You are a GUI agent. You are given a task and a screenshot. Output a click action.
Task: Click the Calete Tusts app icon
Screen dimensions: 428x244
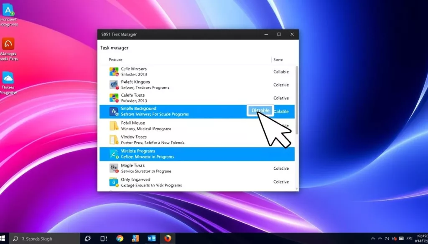[x=114, y=98]
